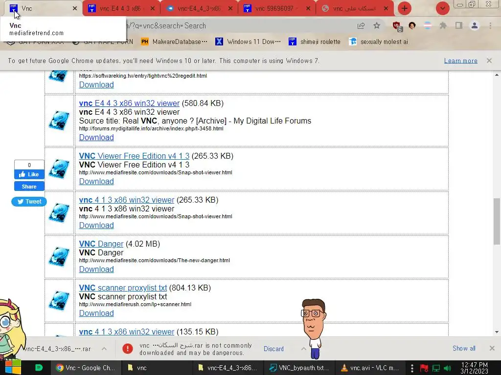501x375 pixels.
Task: Click the red flag Action Center tray icon
Action: pyautogui.click(x=424, y=368)
